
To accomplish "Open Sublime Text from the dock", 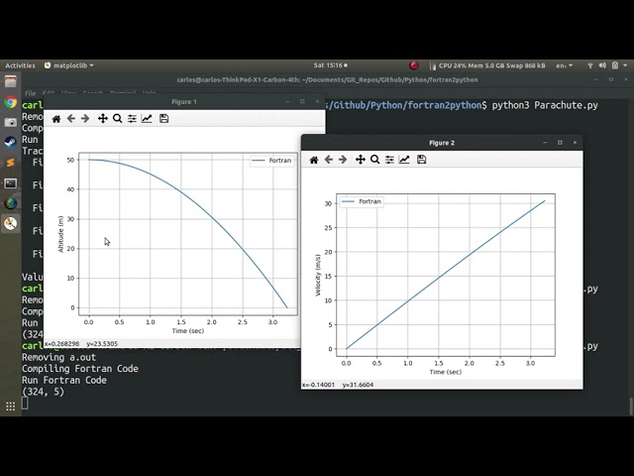I will pos(11,163).
